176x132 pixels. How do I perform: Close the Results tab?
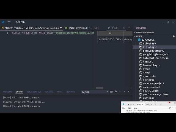(124, 28)
